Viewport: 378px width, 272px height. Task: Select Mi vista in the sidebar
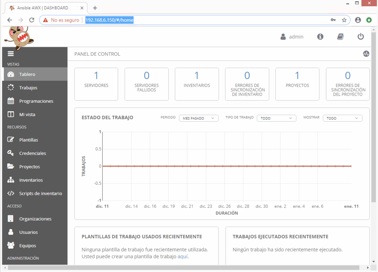[35, 114]
